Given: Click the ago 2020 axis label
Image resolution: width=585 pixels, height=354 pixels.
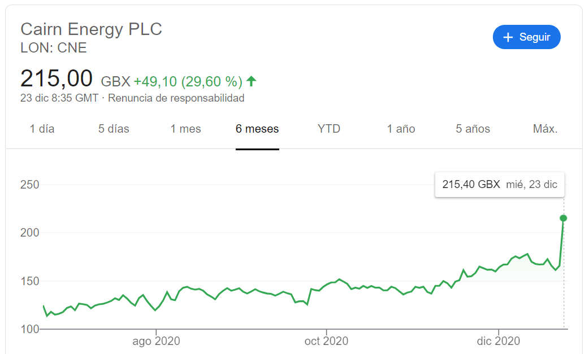Looking at the screenshot, I should 156,342.
